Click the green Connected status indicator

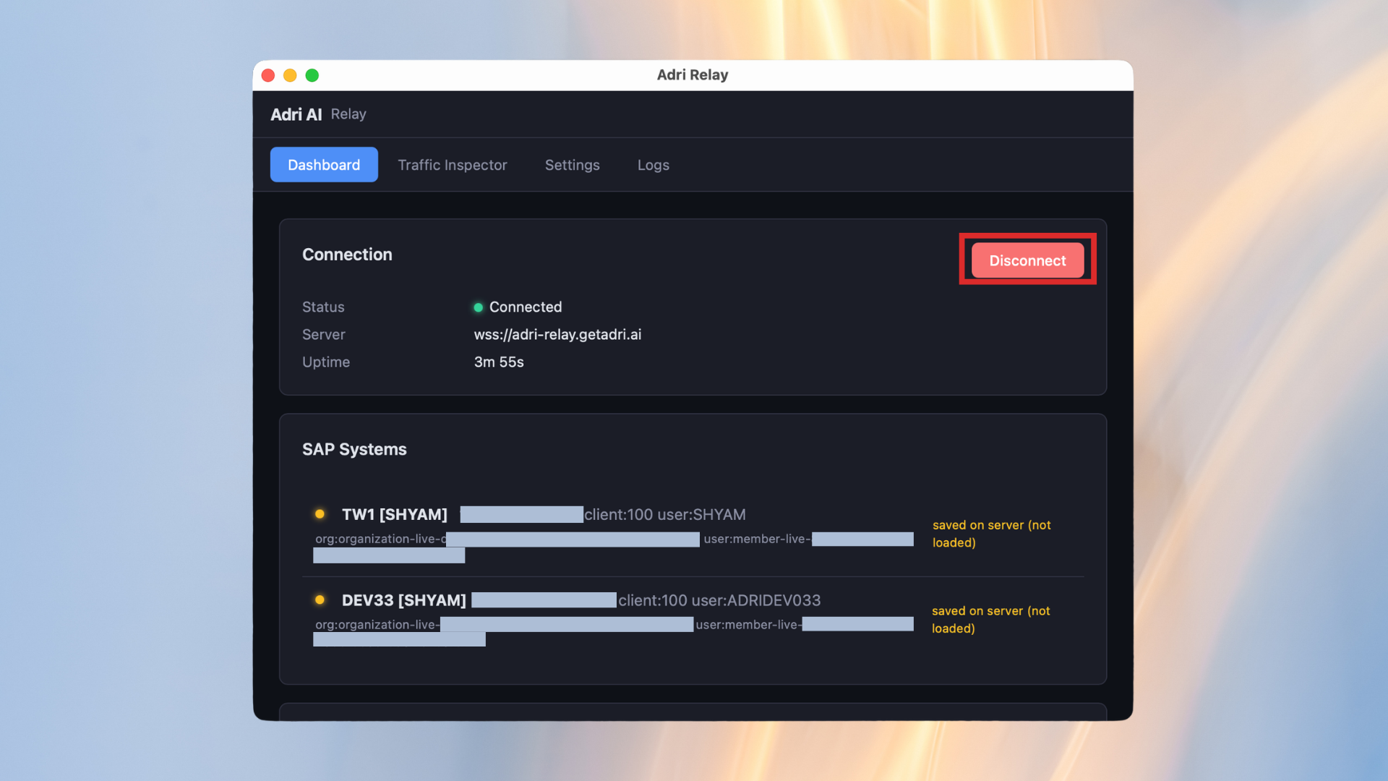point(478,307)
